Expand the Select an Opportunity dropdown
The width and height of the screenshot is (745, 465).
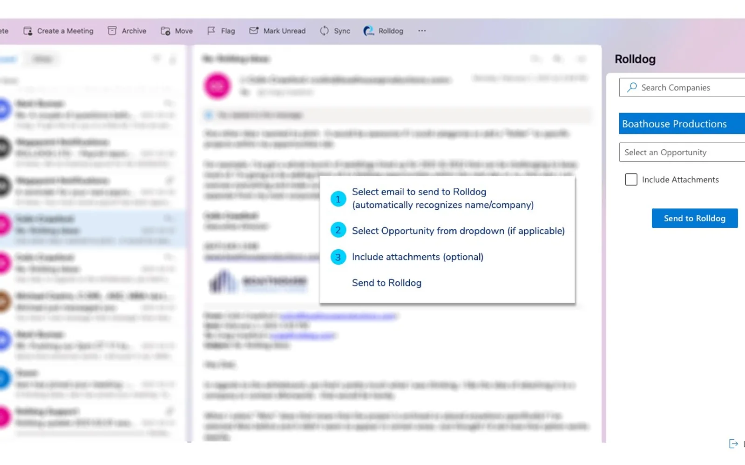coord(682,153)
